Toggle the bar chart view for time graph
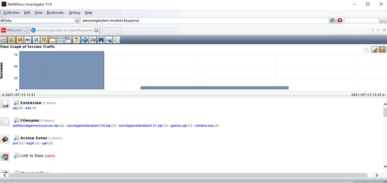The width and height of the screenshot is (387, 183). pos(382,49)
